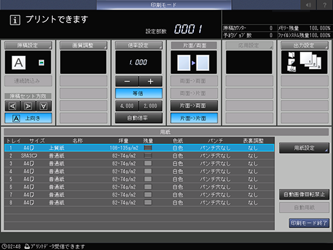Click remaining amount icon for tray 5
The height and width of the screenshot is (250, 333).
tap(148, 179)
